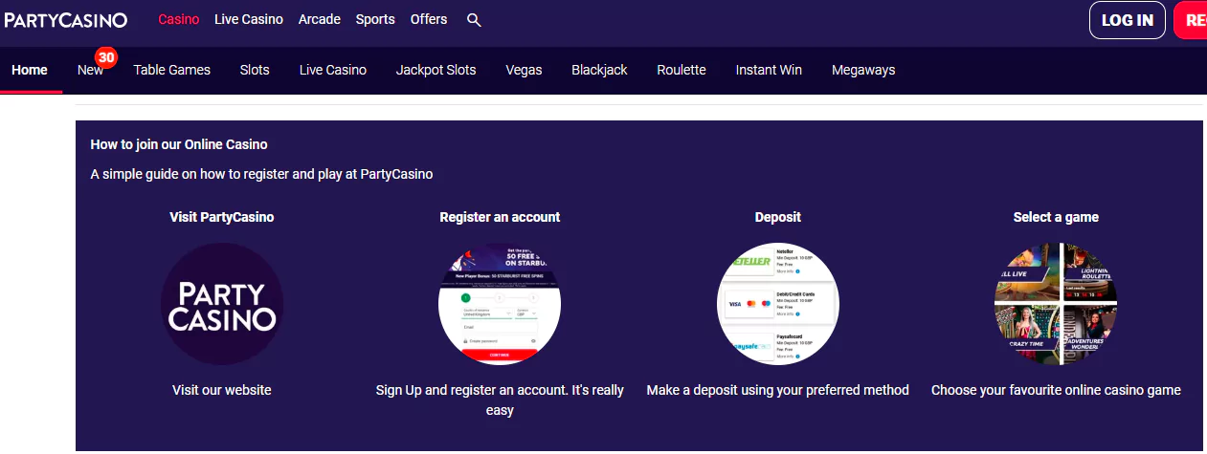
Task: Open Live Casino in category bar
Action: (x=333, y=70)
